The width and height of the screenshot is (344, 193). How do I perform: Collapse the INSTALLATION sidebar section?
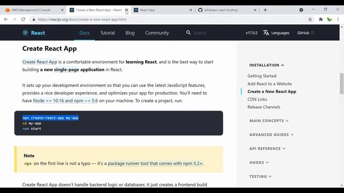coord(267,65)
